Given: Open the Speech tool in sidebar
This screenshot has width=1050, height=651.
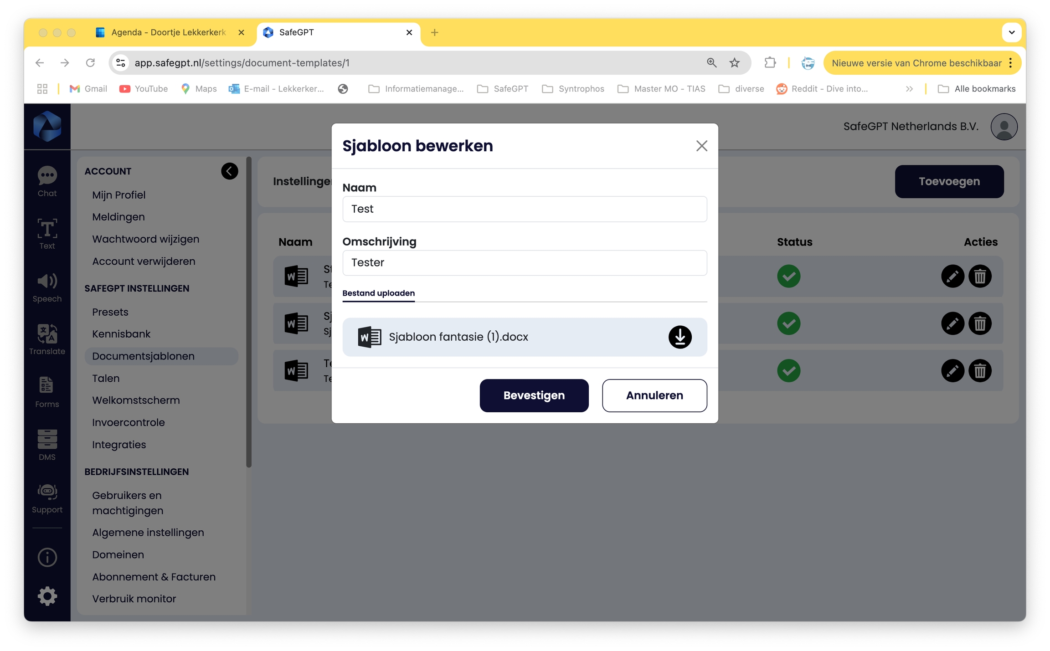Looking at the screenshot, I should (x=47, y=287).
